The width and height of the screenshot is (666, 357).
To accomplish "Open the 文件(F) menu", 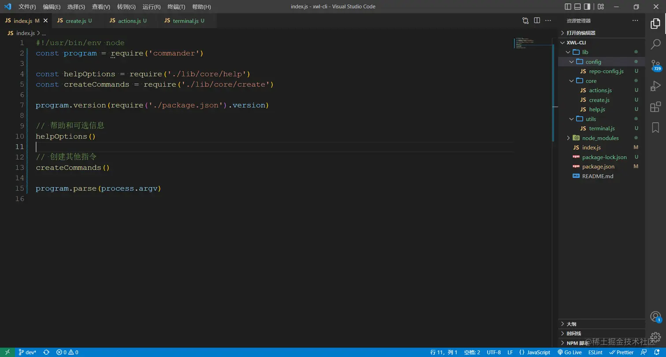I will pos(27,7).
